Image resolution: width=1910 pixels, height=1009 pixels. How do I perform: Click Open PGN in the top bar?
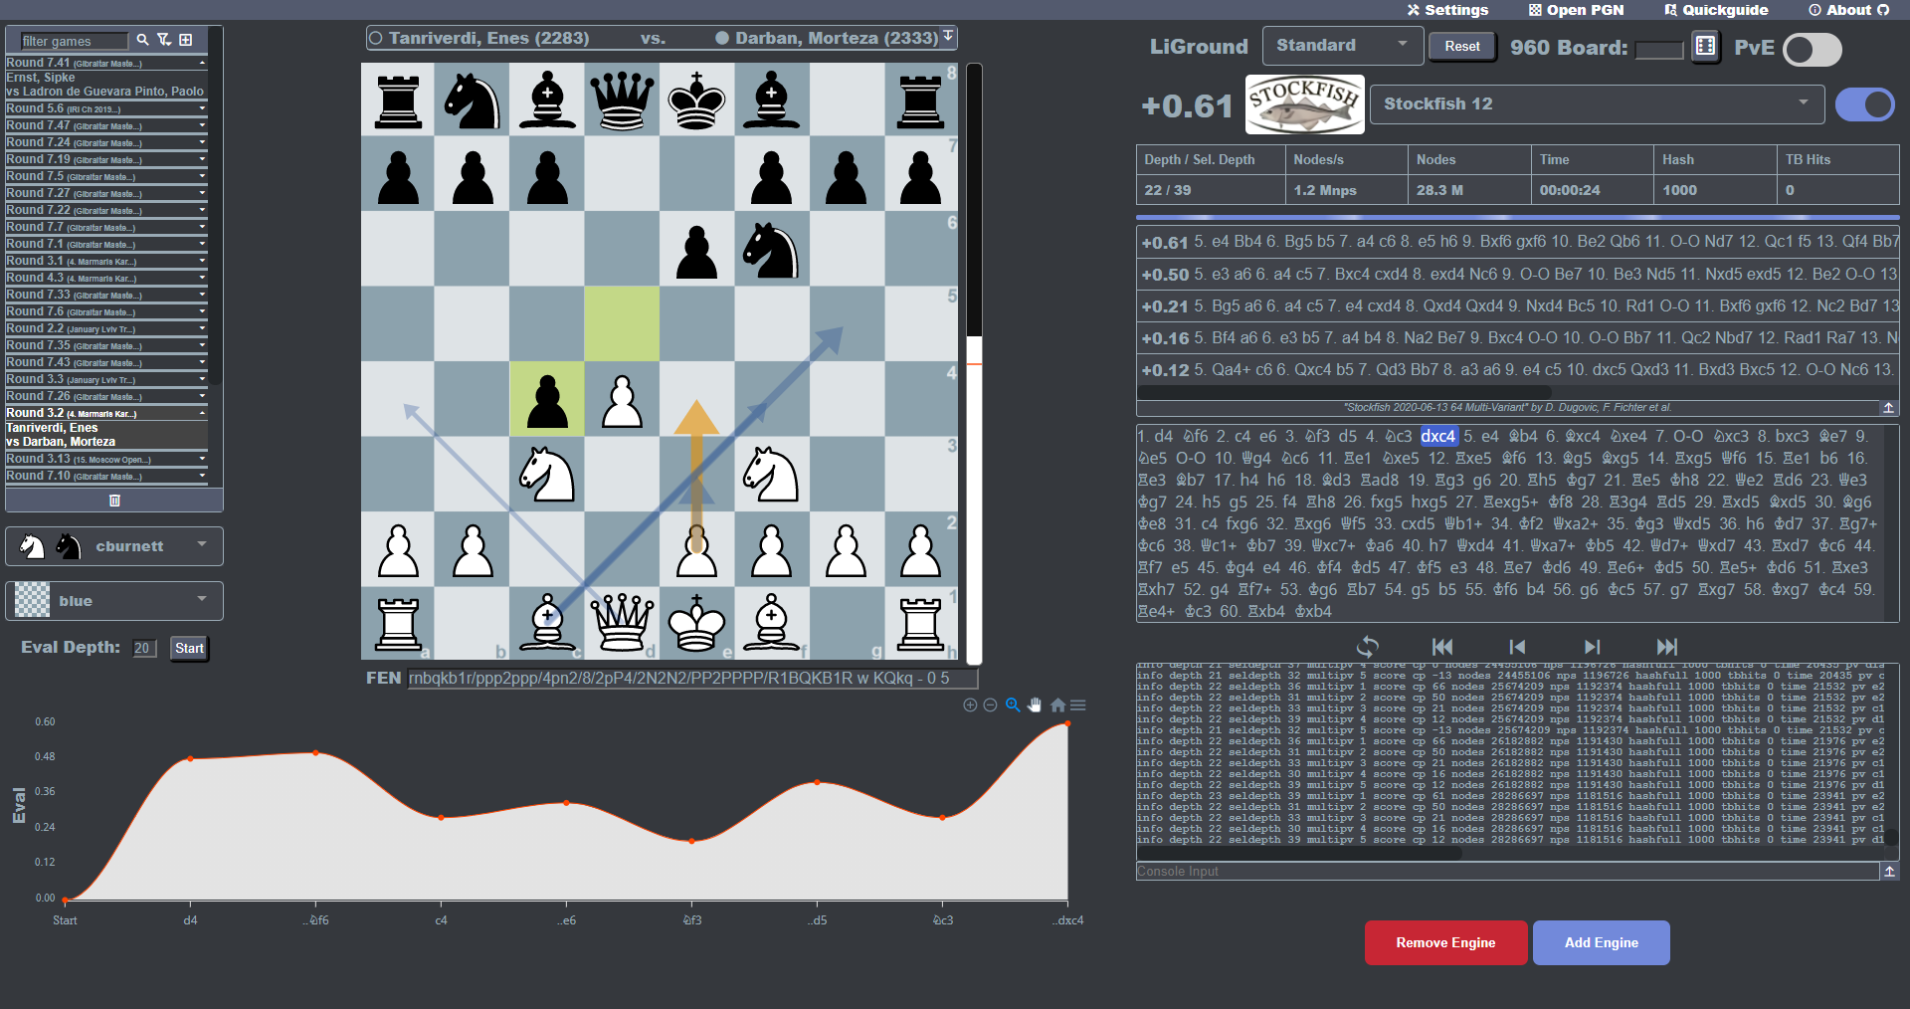click(1576, 10)
